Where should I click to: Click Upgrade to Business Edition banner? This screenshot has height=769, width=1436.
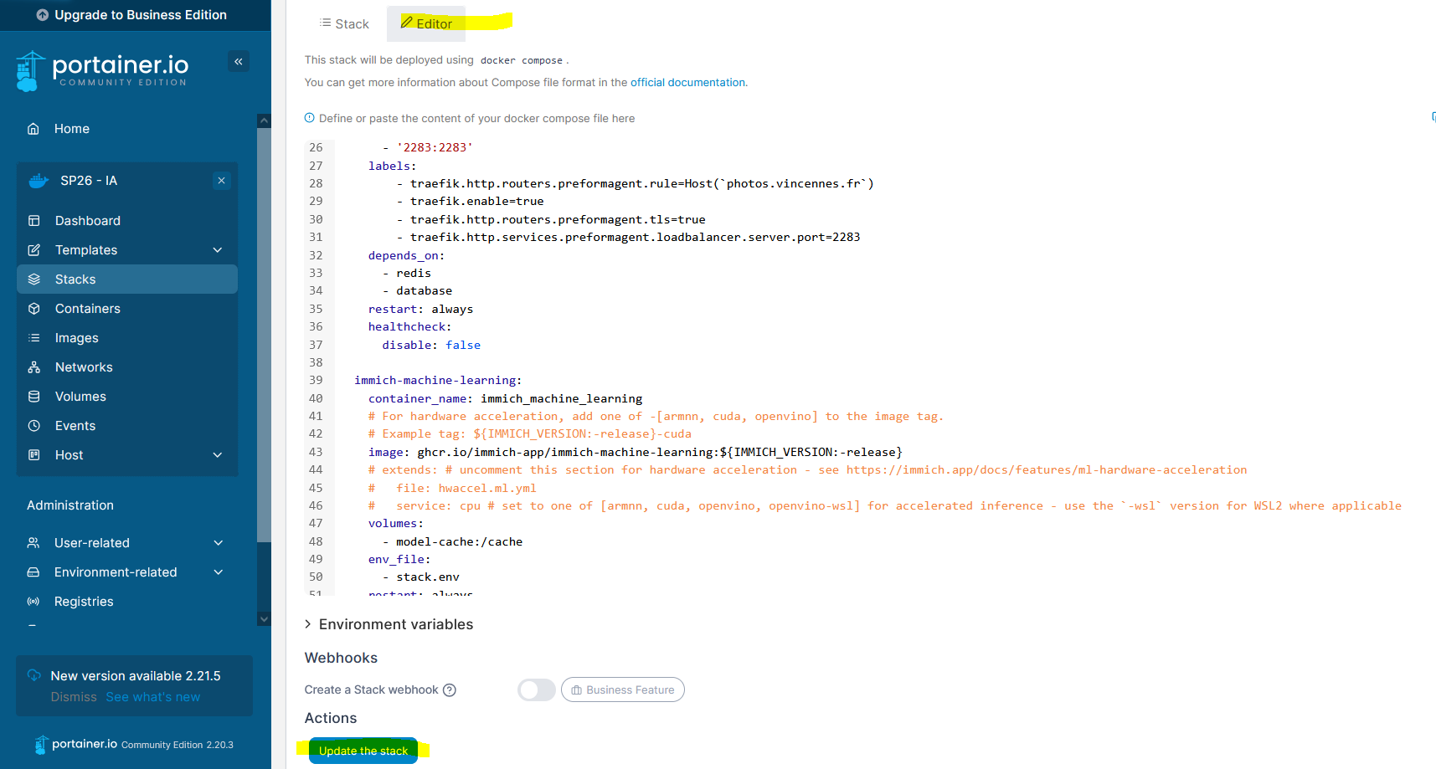136,15
